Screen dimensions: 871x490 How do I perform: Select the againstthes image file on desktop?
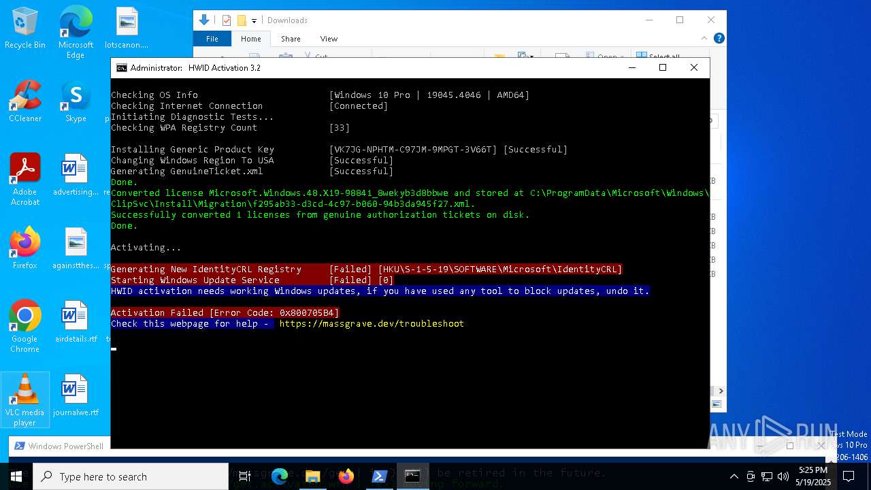pyautogui.click(x=76, y=249)
